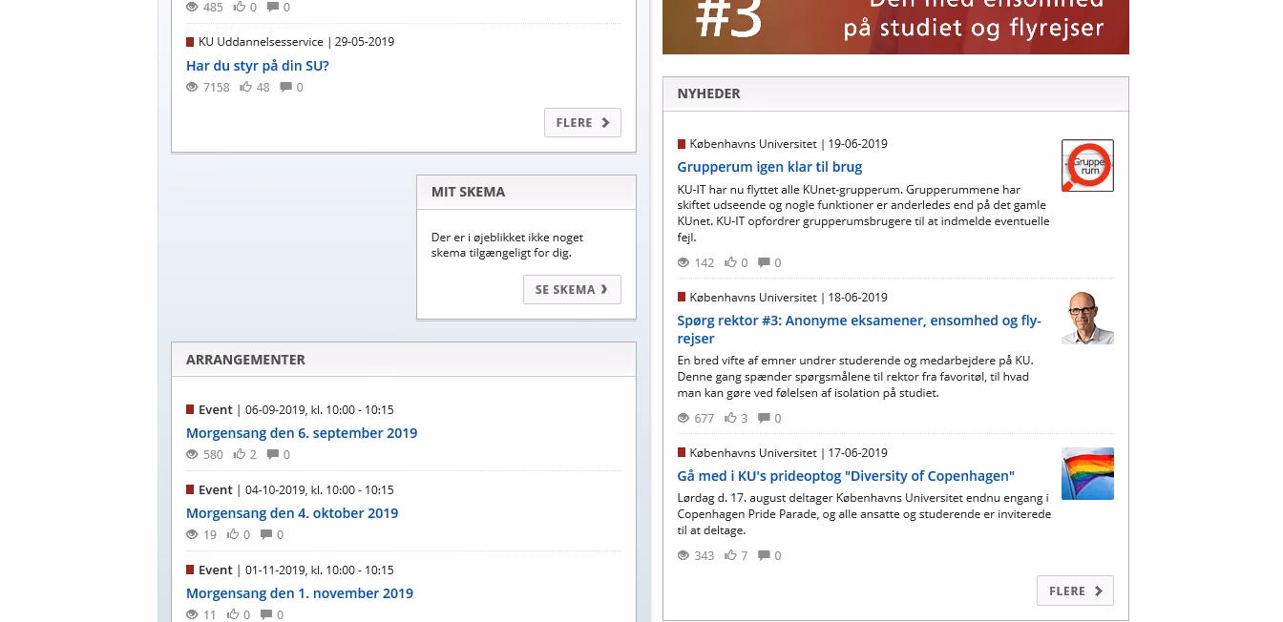Click like icon on Har du styr SU post

point(246,87)
